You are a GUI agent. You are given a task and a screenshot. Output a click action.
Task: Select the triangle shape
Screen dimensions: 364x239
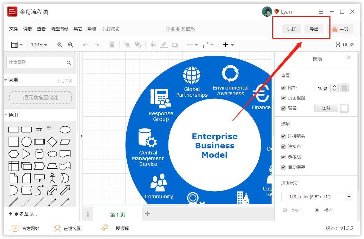[x=26, y=154]
